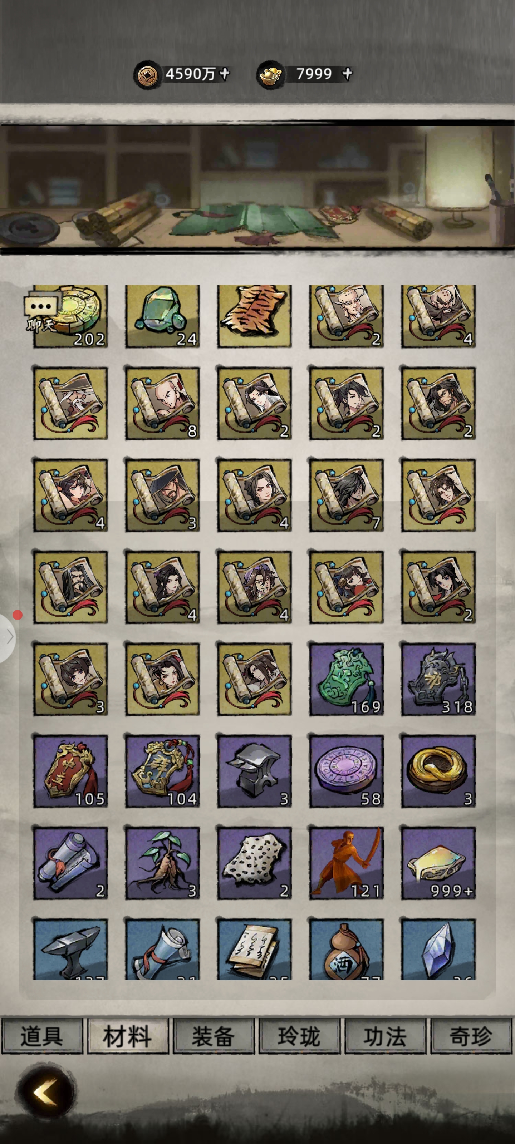Screen dimensions: 515x1144
Task: Open the green jade pendant item with 169
Action: click(347, 679)
